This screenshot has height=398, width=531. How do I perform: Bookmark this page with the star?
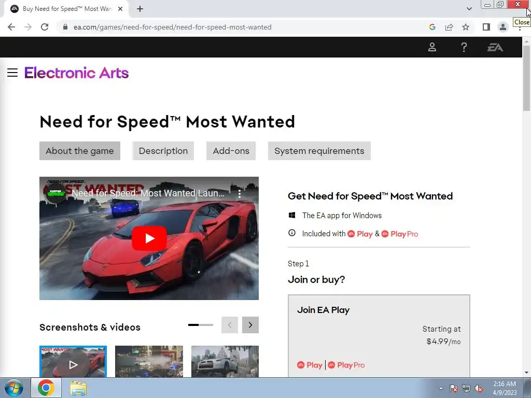tap(466, 27)
